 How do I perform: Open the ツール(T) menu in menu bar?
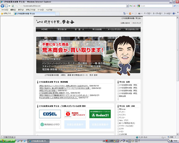40,10
